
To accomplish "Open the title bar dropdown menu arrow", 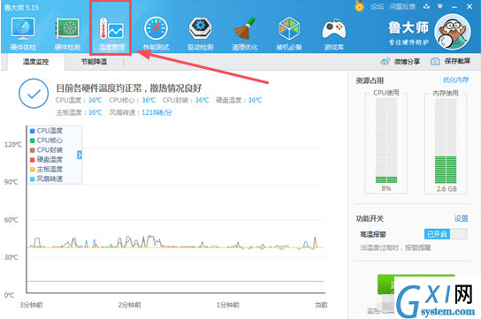I will click(440, 6).
